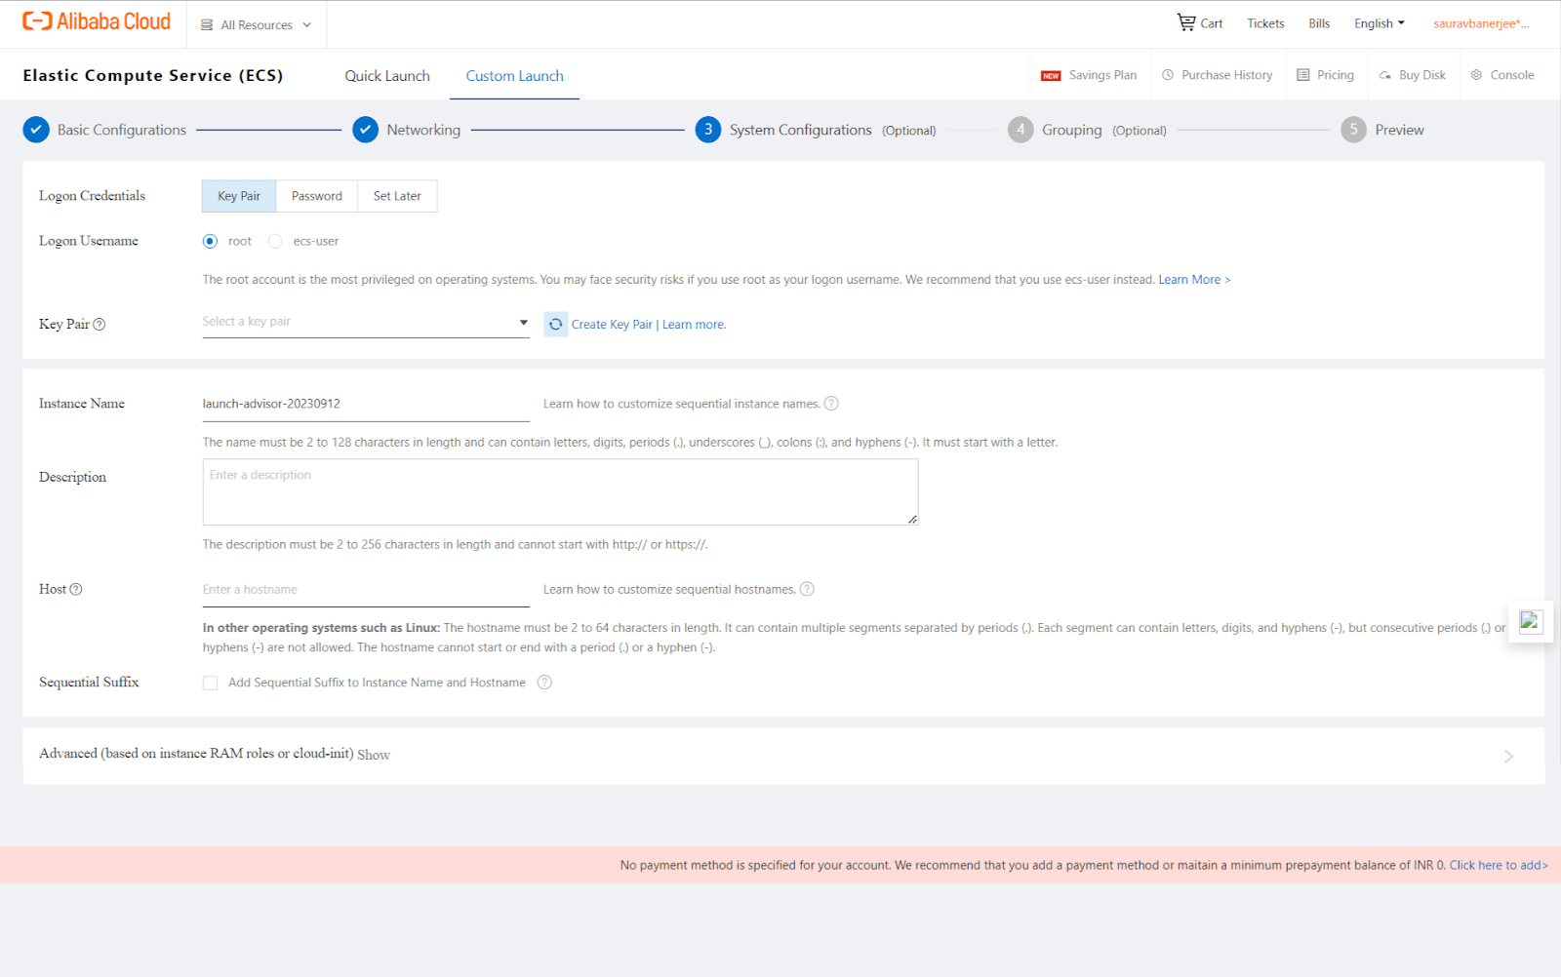Switch logon credentials to Password

(x=316, y=195)
